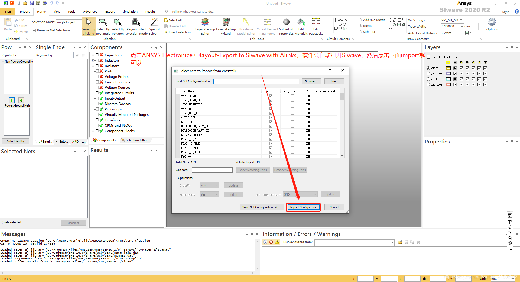The image size is (520, 282).
Task: Move net up with green arrow
Action: 12,100
